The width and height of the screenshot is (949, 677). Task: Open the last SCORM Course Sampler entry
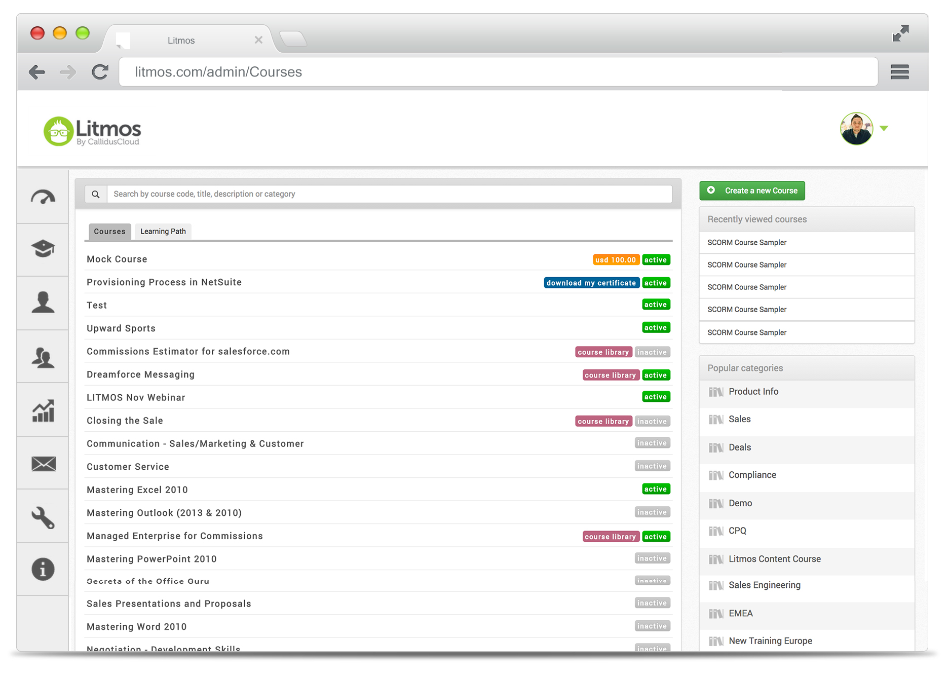pos(807,332)
